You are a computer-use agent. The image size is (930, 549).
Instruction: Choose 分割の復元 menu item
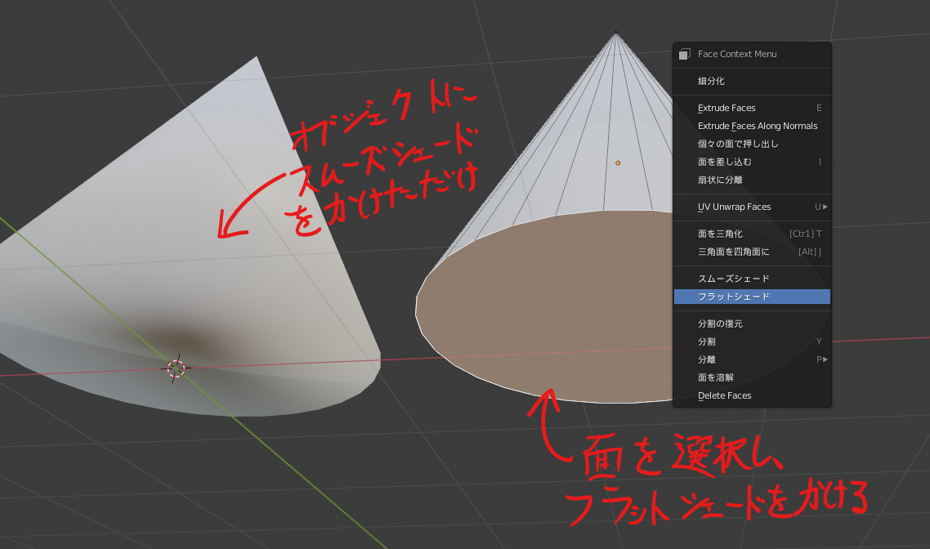pos(752,324)
